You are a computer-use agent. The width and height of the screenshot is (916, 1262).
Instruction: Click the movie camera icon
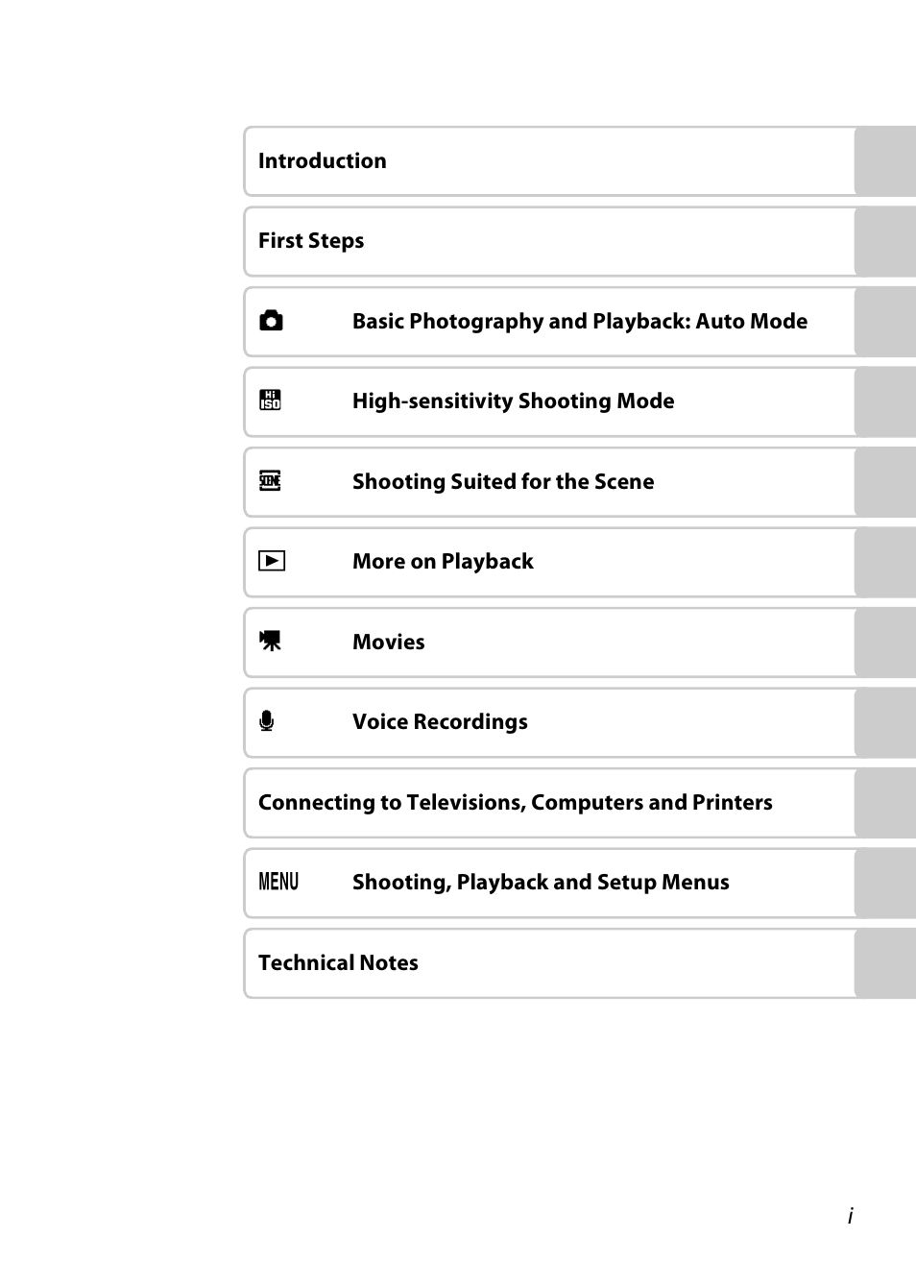pos(271,641)
